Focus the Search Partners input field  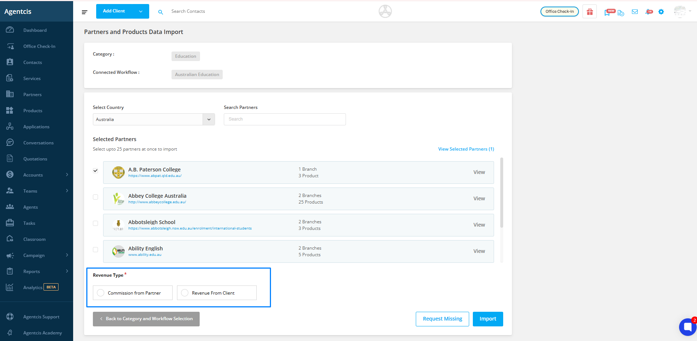point(285,120)
